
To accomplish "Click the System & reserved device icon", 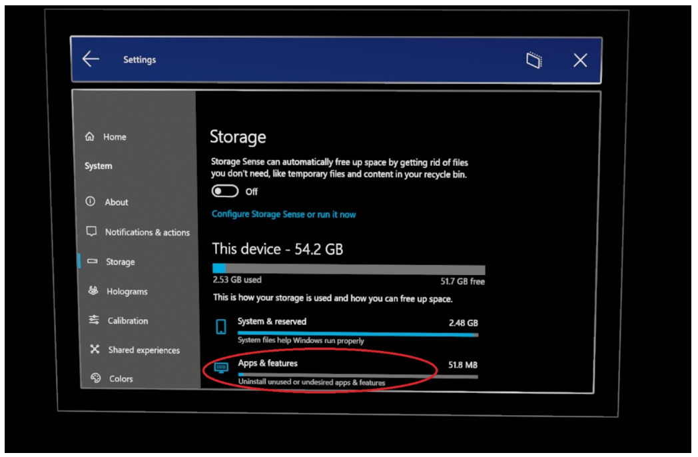I will (221, 326).
